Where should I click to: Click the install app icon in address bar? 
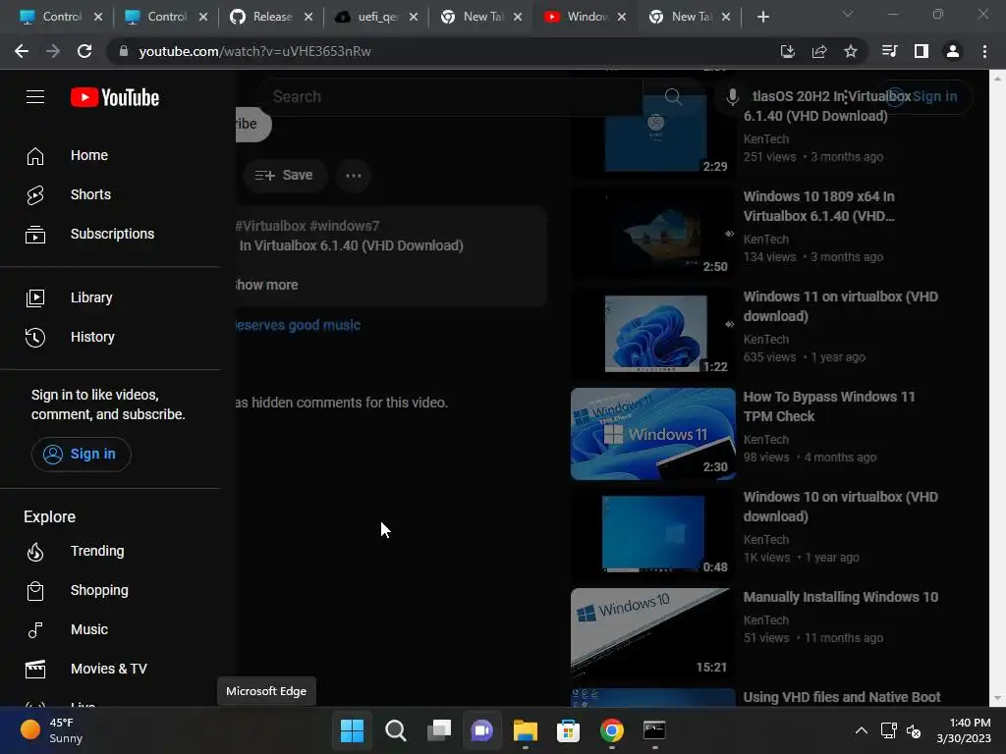pyautogui.click(x=787, y=51)
